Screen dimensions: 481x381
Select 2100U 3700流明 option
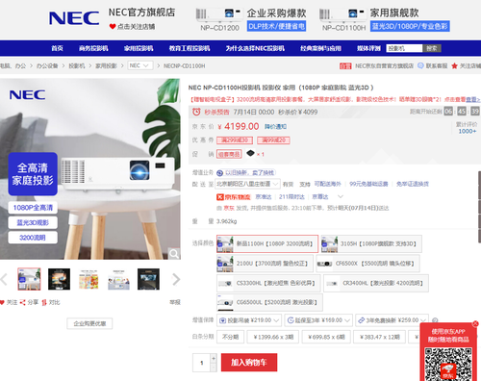coord(265,264)
